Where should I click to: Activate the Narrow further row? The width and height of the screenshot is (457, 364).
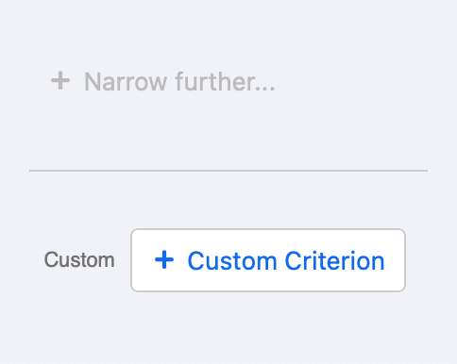[163, 81]
